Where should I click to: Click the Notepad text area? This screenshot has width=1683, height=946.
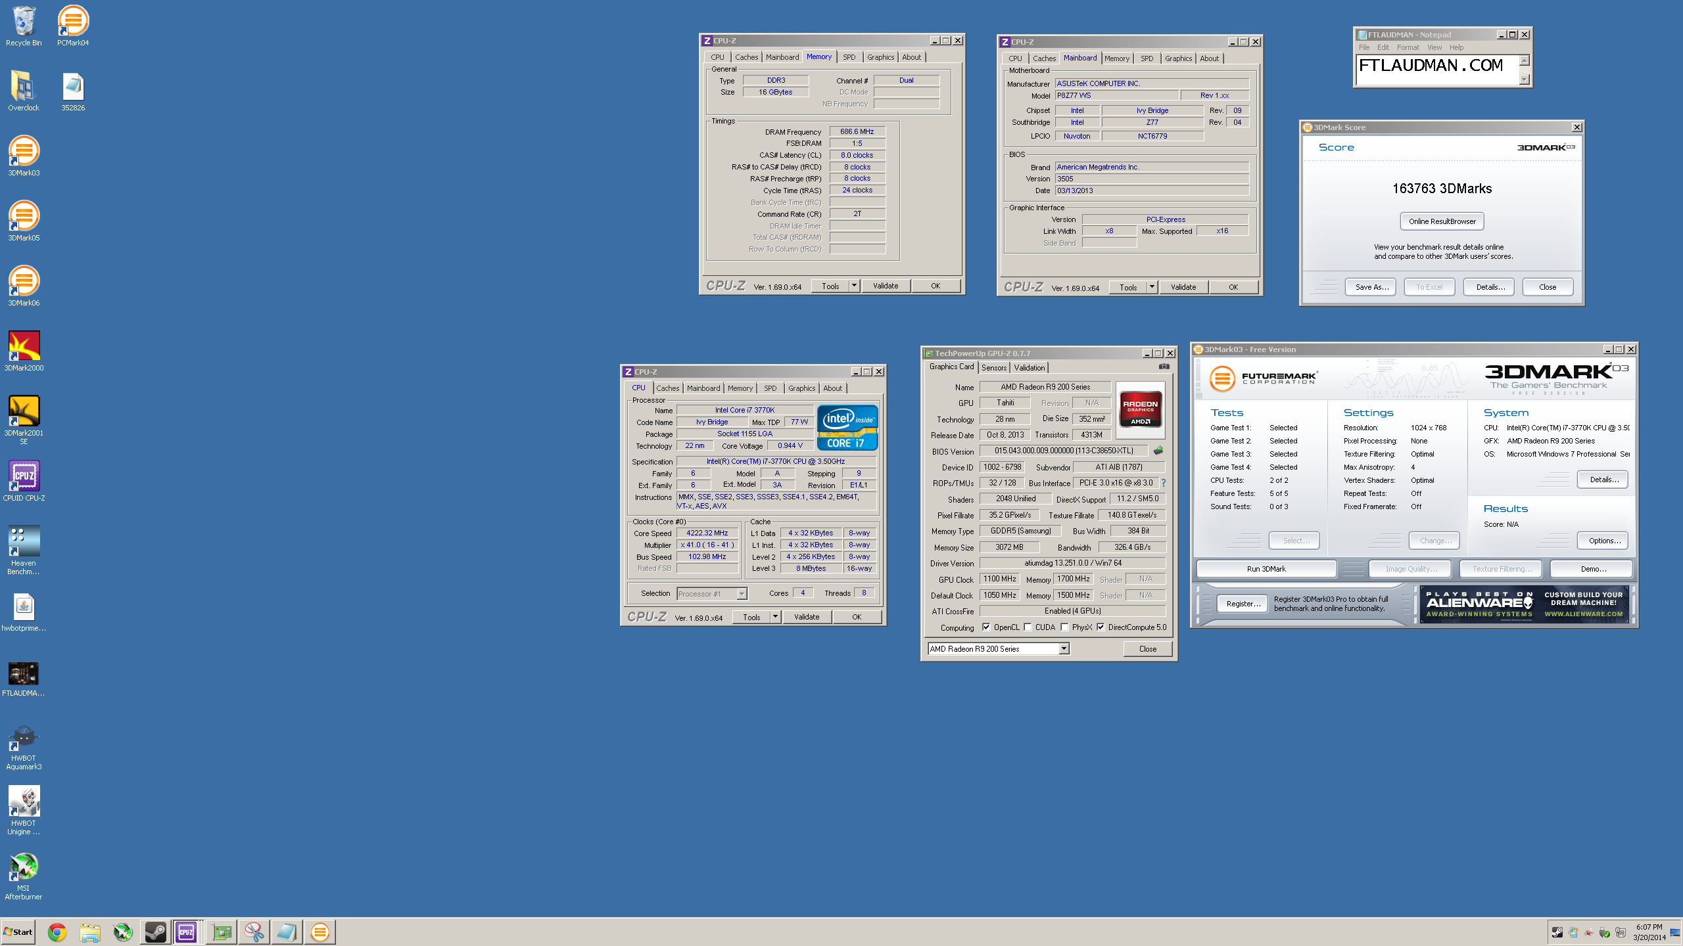(1438, 70)
